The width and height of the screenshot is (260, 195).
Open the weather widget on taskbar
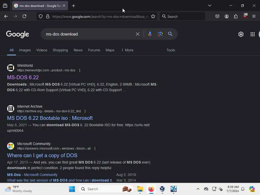tap(18, 189)
